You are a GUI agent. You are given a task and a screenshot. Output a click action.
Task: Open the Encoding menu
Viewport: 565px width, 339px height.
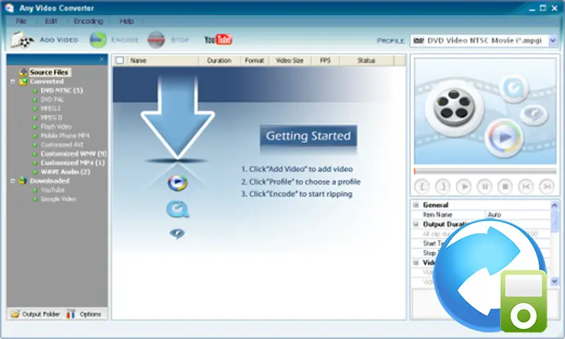[88, 21]
